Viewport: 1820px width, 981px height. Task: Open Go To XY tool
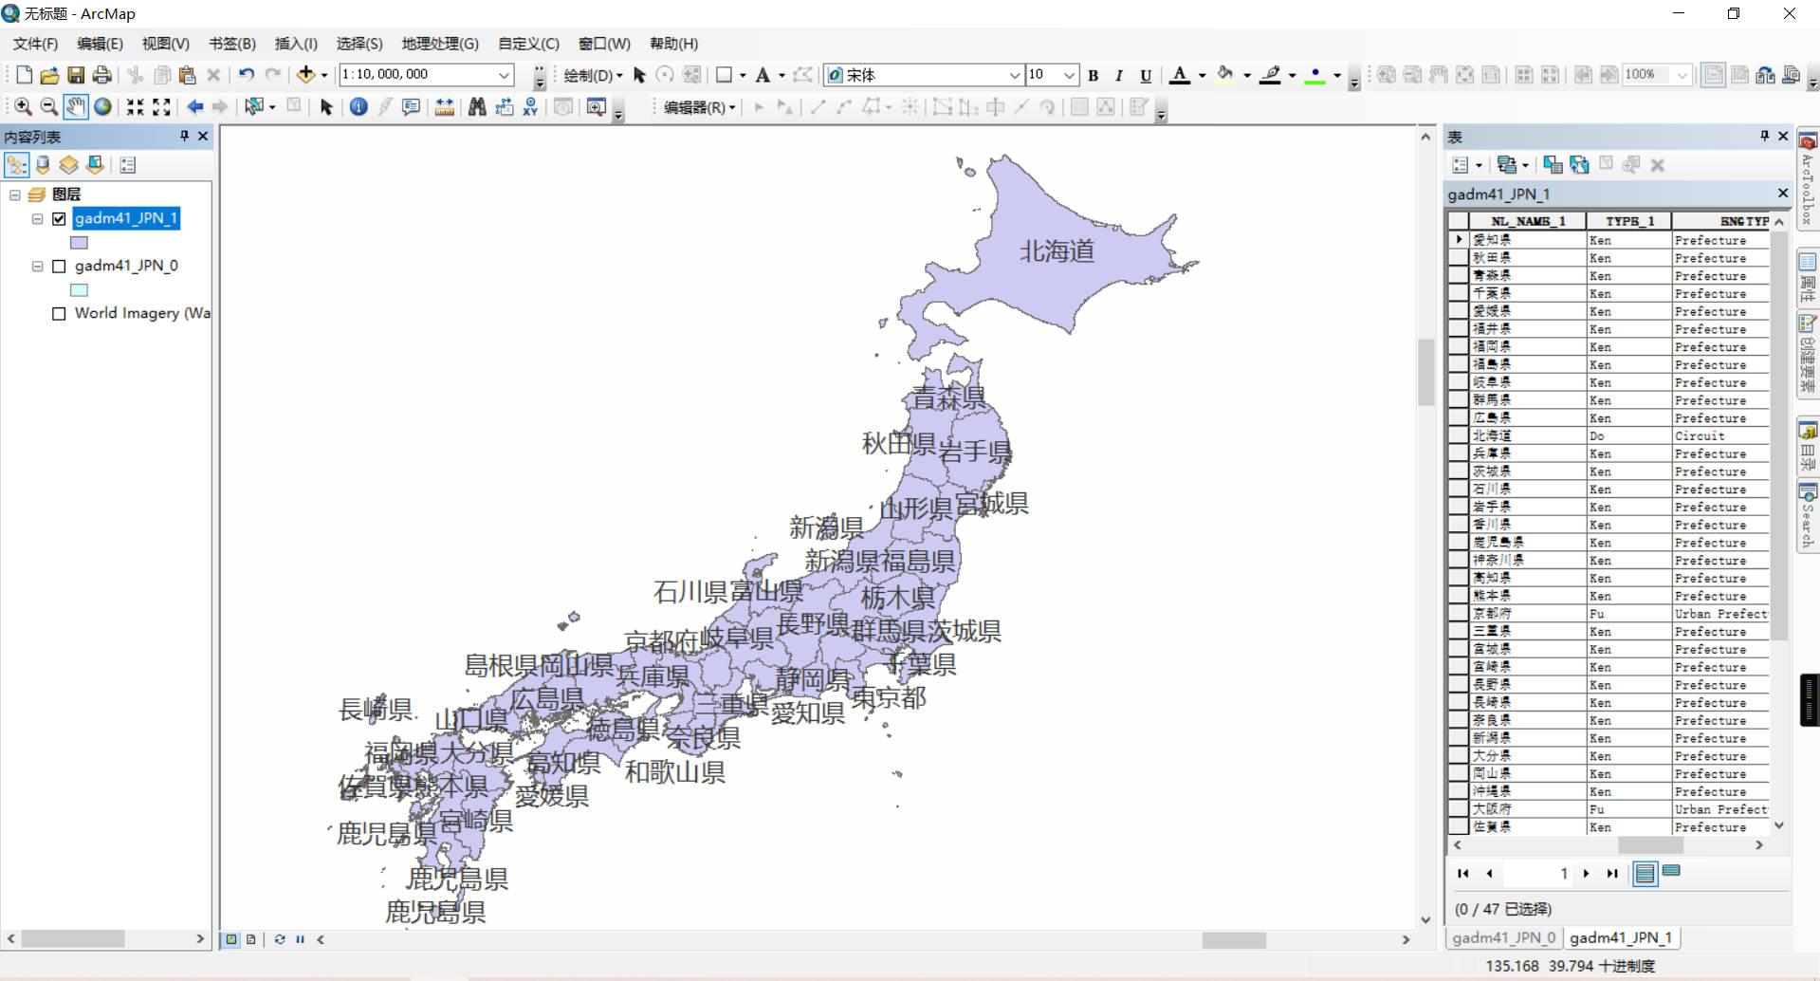[x=530, y=107]
